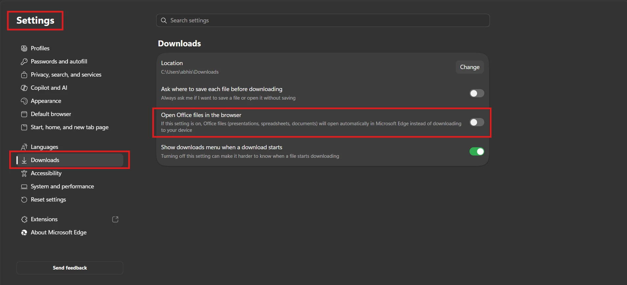Click the Change download location button
This screenshot has width=627, height=285.
point(470,67)
